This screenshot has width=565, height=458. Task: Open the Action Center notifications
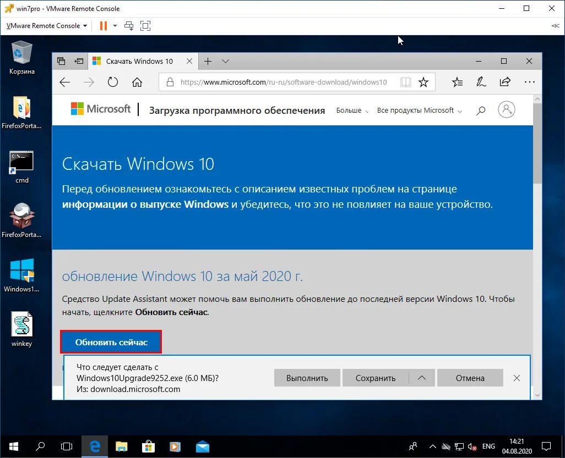[546, 446]
